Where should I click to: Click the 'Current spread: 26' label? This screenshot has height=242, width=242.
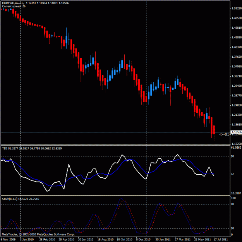coord(14,6)
